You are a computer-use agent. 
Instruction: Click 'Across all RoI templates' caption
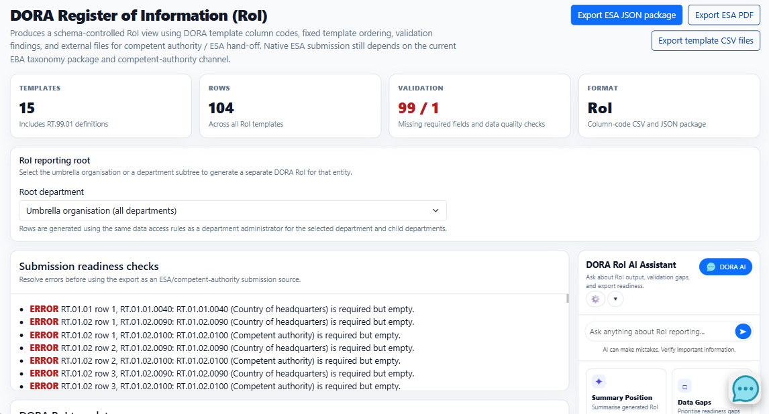(246, 124)
